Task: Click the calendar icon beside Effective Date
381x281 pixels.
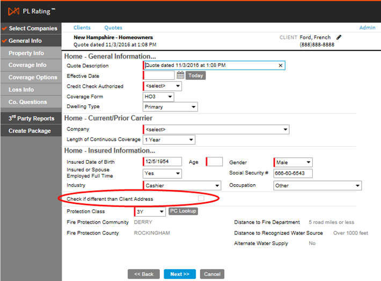Action: pyautogui.click(x=180, y=75)
